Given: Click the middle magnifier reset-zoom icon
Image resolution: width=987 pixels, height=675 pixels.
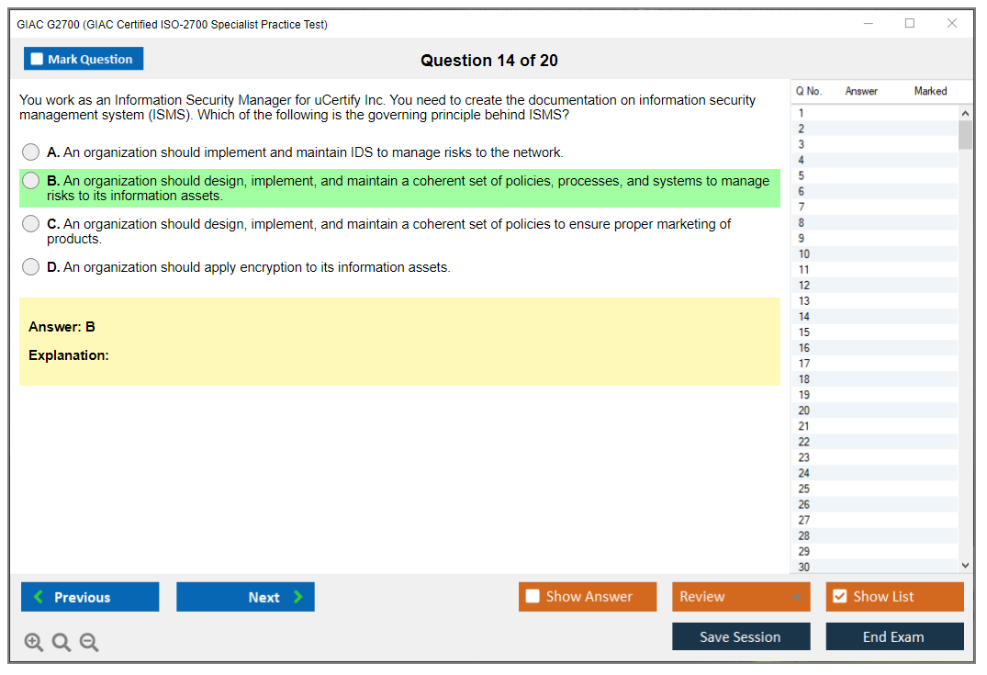Looking at the screenshot, I should pos(61,642).
